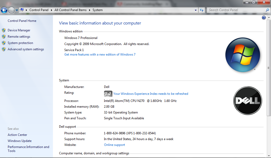
Task: Open Windows Update from See also
Action: [20, 141]
